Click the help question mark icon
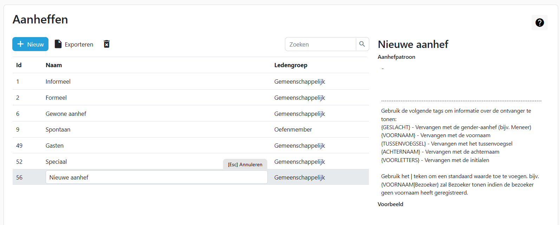 [x=540, y=23]
